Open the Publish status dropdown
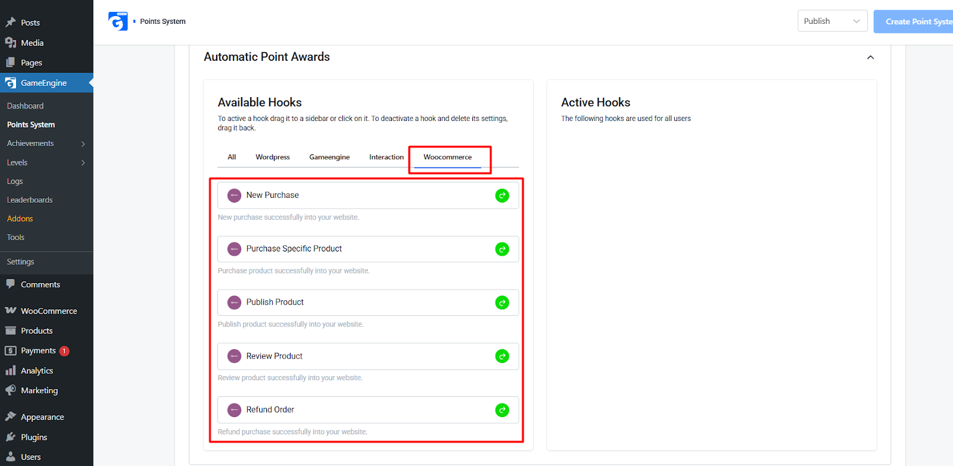The height and width of the screenshot is (466, 953). tap(832, 21)
